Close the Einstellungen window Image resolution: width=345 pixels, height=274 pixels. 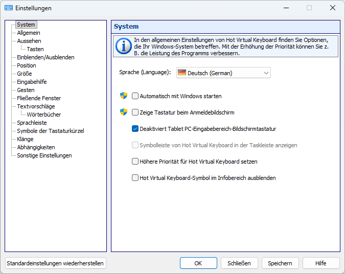[333, 8]
